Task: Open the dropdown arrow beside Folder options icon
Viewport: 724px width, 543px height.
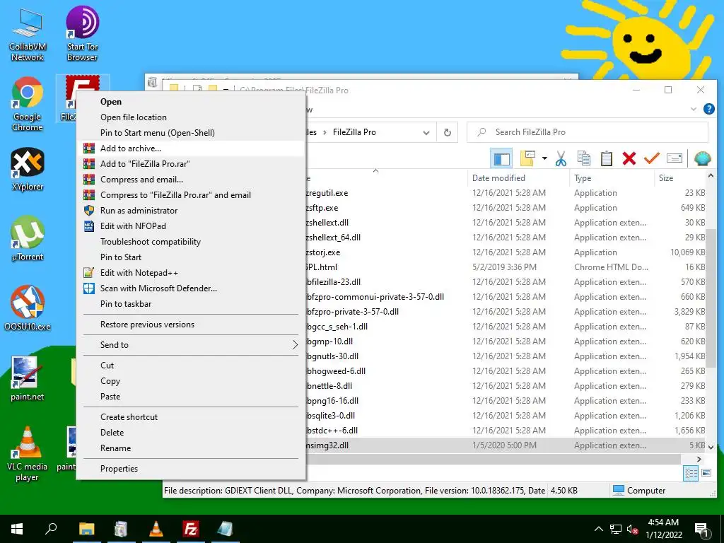Action: (x=544, y=158)
